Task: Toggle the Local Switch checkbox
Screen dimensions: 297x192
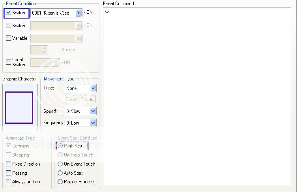Action: click(9, 62)
